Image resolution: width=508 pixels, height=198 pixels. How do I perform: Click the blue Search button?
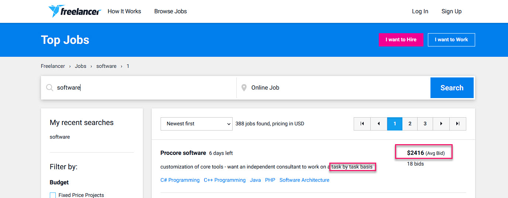click(x=452, y=88)
